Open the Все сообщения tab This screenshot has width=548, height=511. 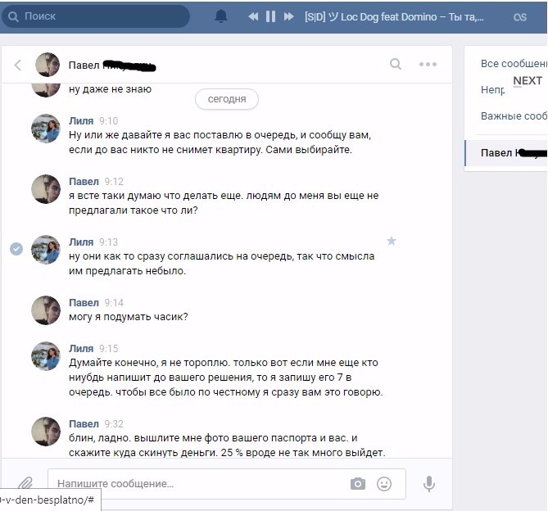point(514,64)
